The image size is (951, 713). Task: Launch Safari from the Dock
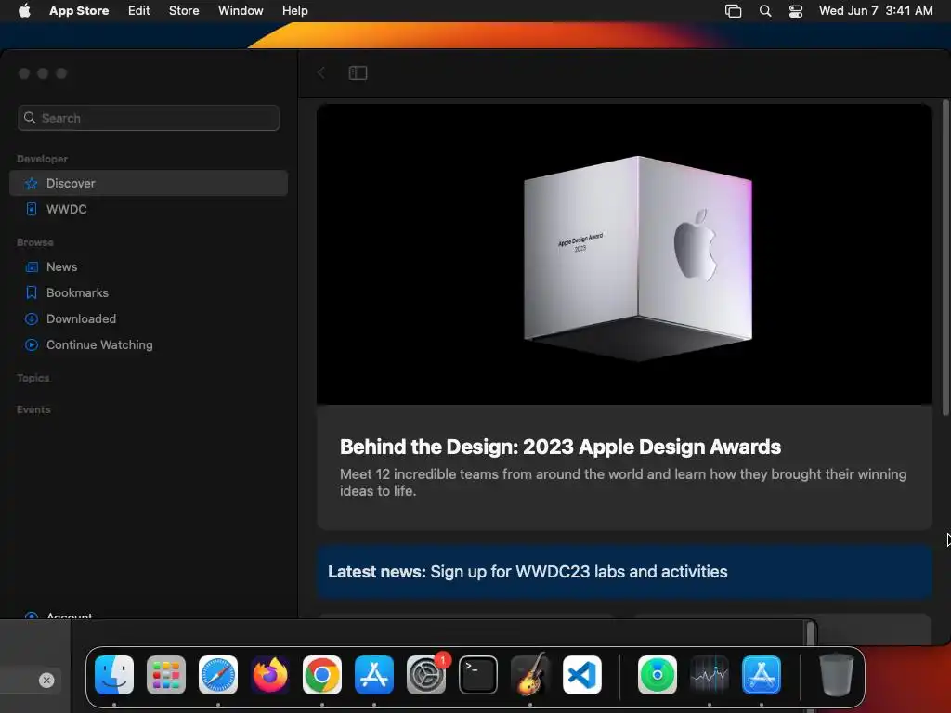pos(218,675)
